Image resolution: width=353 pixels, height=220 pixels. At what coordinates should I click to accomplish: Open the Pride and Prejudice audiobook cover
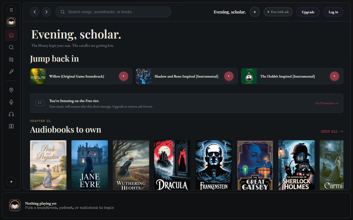[x=48, y=165]
